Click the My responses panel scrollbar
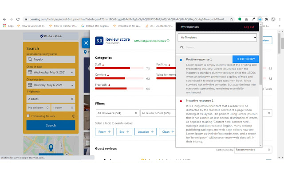 click(x=260, y=55)
